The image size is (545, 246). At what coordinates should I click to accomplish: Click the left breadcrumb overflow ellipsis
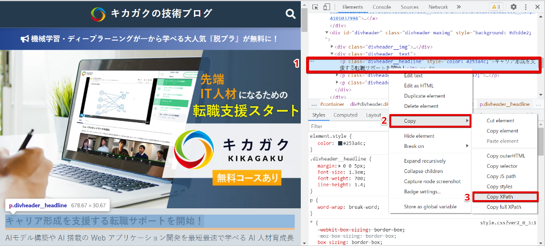[314, 104]
